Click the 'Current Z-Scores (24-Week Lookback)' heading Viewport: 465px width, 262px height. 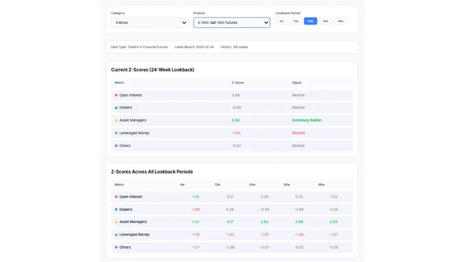152,70
